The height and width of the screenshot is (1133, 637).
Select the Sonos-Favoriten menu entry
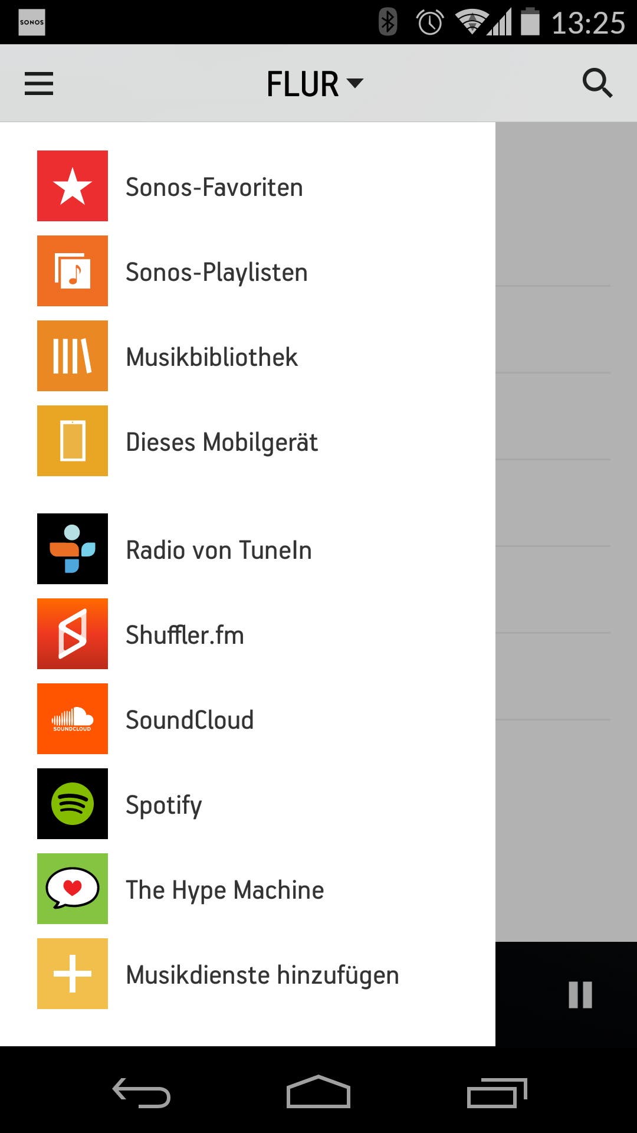pos(214,187)
